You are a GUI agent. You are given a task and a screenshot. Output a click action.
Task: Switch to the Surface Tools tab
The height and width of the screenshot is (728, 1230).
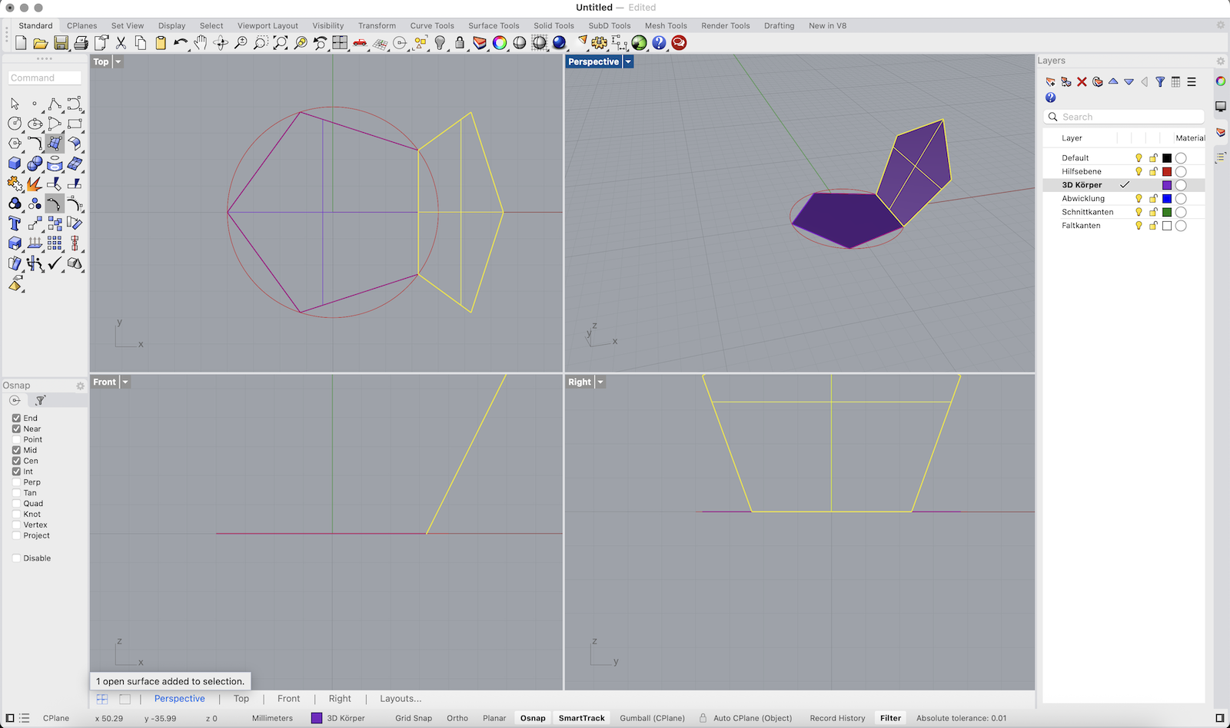click(494, 25)
